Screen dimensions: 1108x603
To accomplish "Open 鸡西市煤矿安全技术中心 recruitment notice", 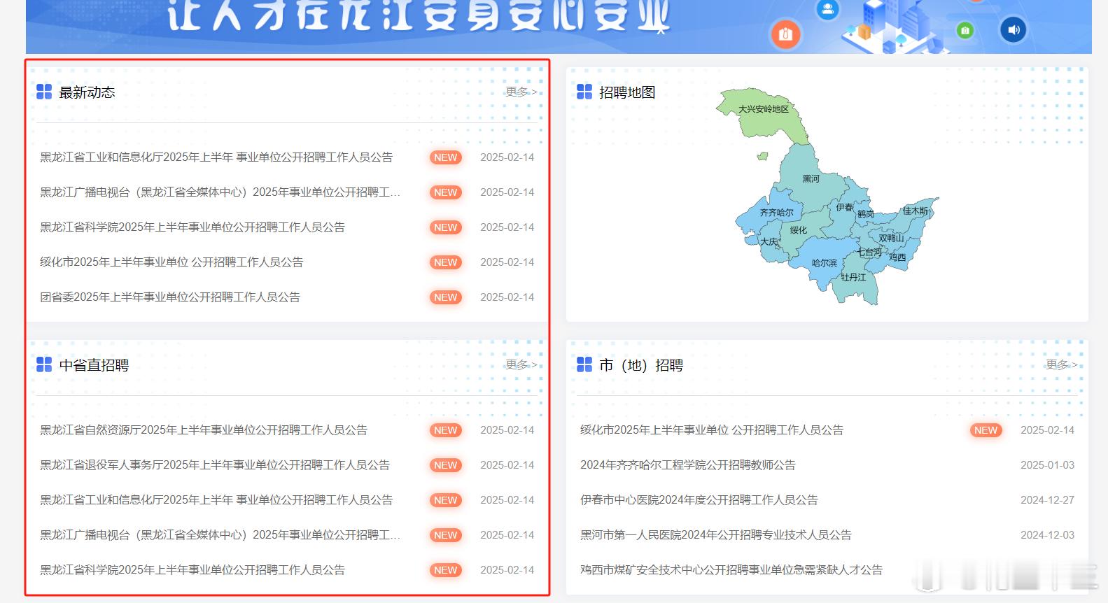I will (x=731, y=570).
